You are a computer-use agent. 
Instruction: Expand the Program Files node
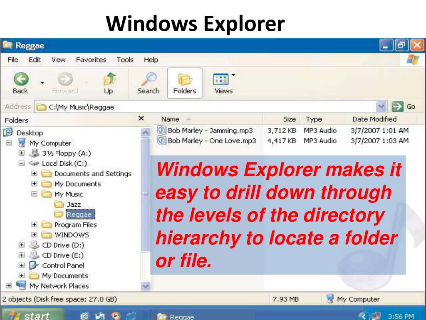point(34,225)
